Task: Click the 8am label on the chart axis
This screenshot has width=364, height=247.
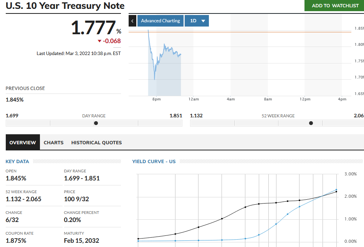Action: [268, 99]
